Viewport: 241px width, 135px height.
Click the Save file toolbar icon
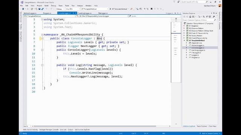[40, 9]
